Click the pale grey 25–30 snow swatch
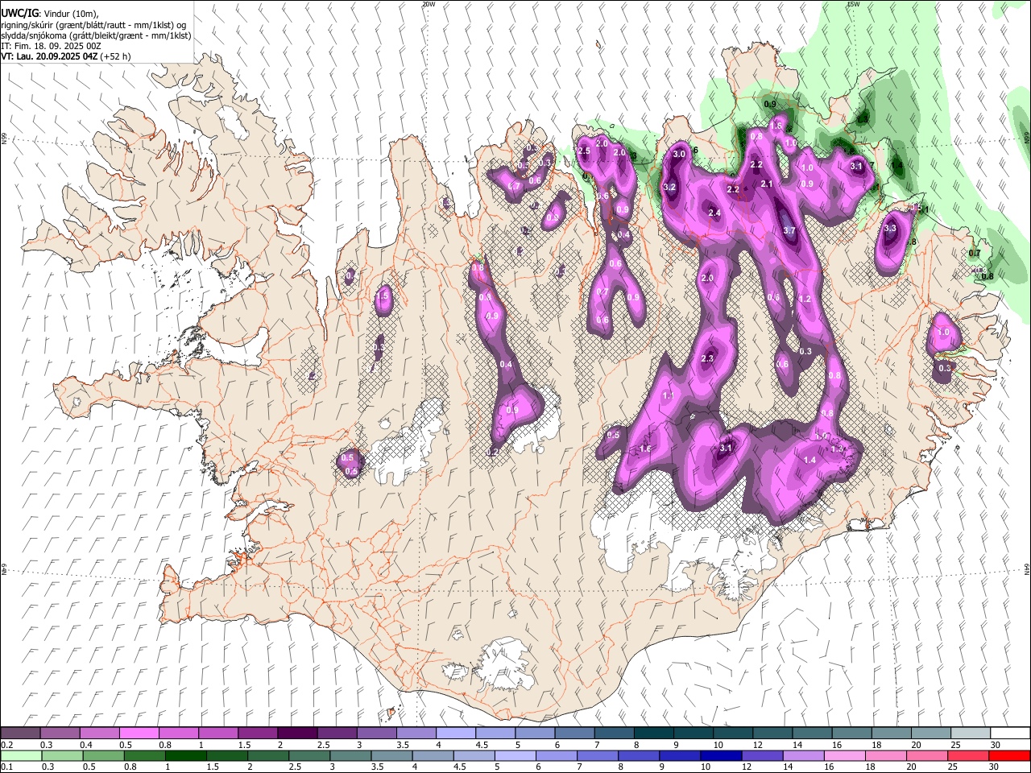This screenshot has width=1031, height=773. pos(971,733)
